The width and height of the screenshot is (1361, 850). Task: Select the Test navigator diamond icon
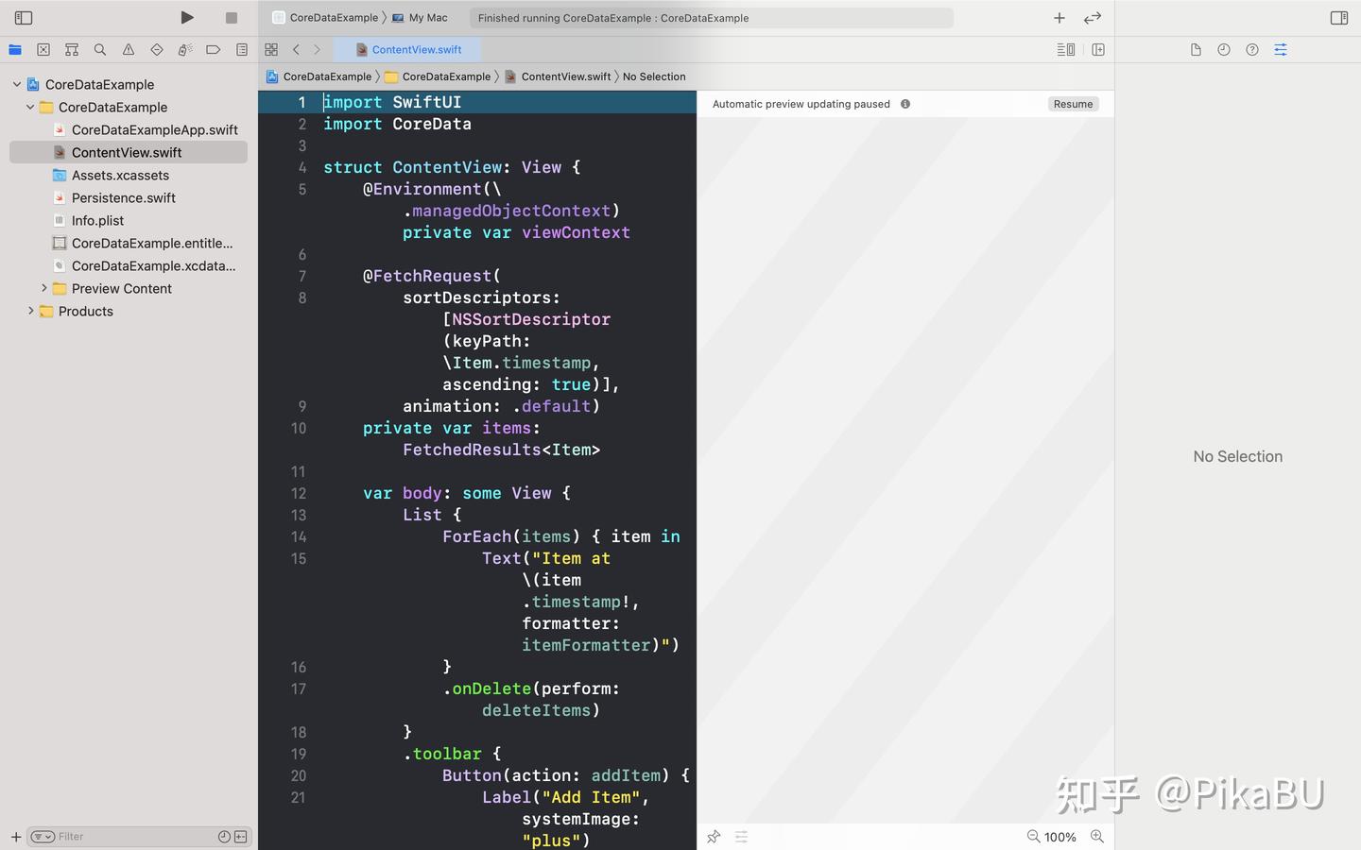(157, 49)
